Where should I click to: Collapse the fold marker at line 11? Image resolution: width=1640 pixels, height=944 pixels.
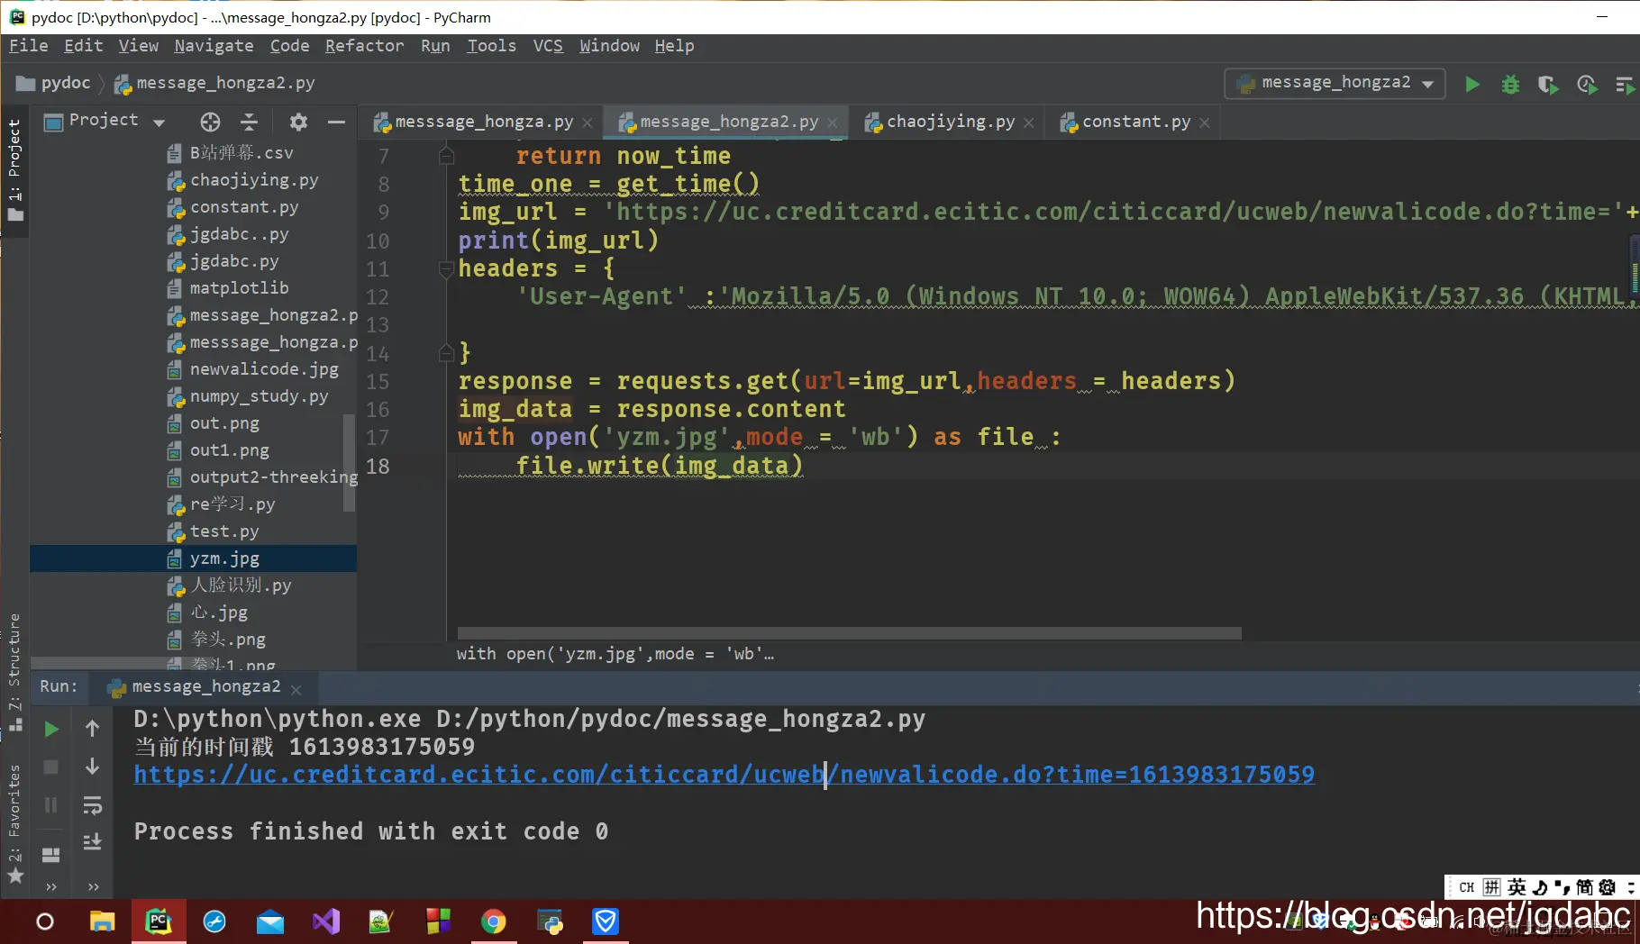coord(445,268)
